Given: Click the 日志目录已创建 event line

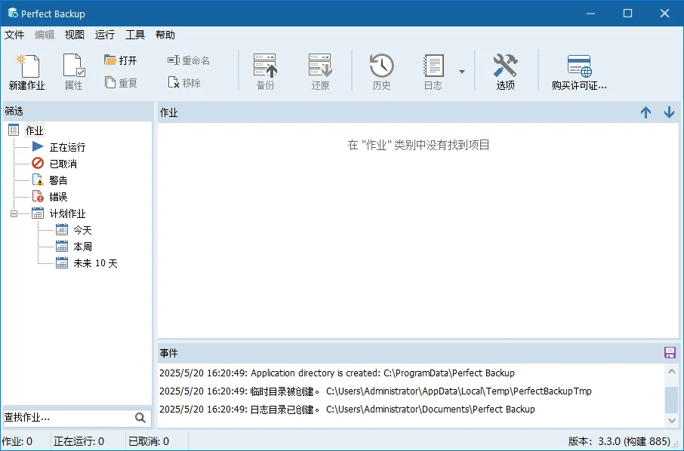Looking at the screenshot, I should 347,410.
